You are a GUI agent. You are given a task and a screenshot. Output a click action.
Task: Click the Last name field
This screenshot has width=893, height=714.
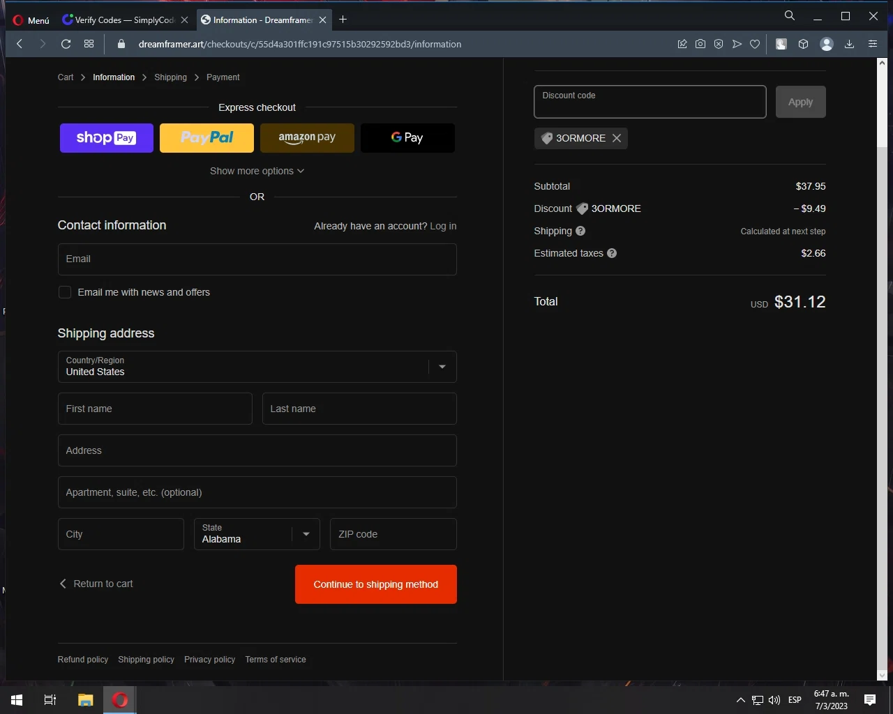coord(359,409)
